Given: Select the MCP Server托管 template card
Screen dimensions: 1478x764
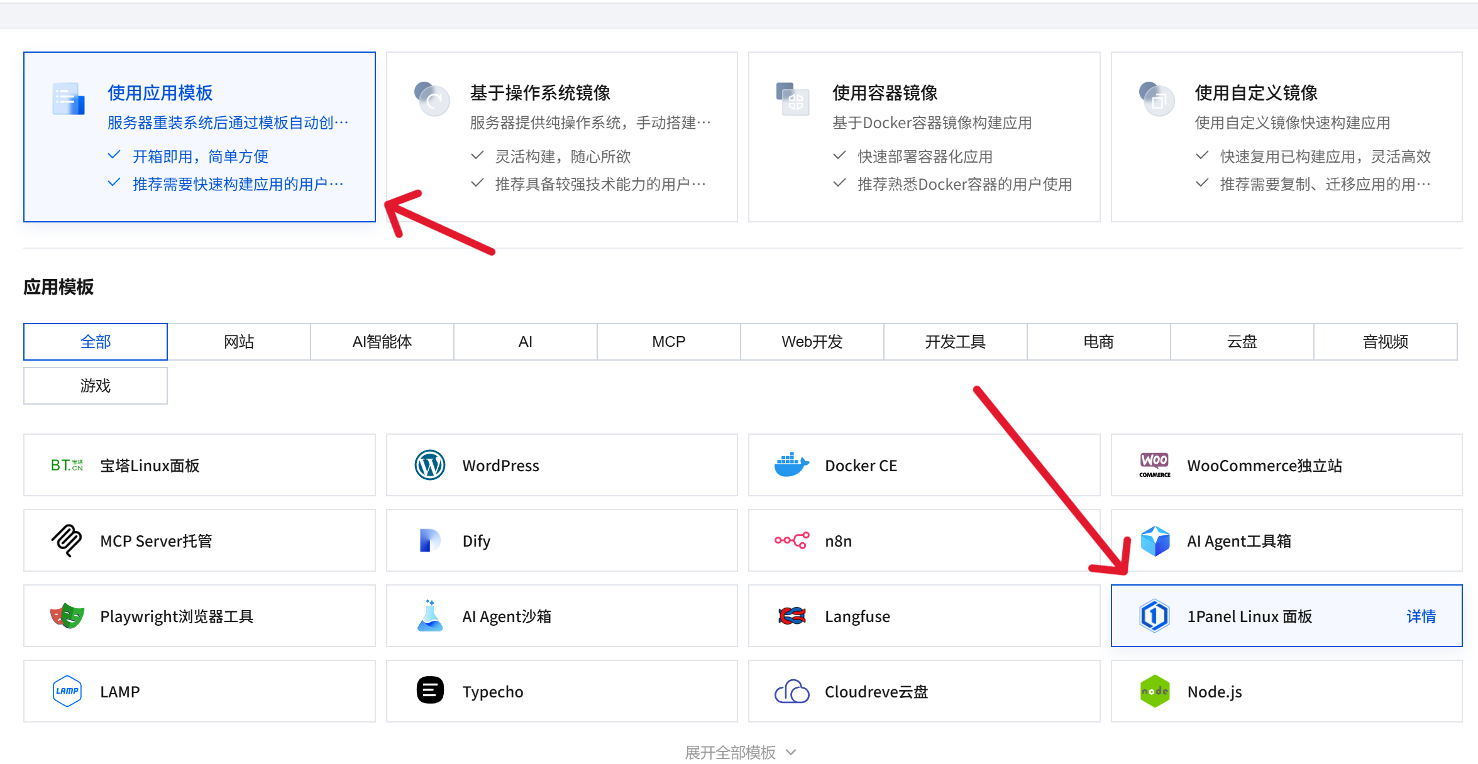Looking at the screenshot, I should coord(199,540).
